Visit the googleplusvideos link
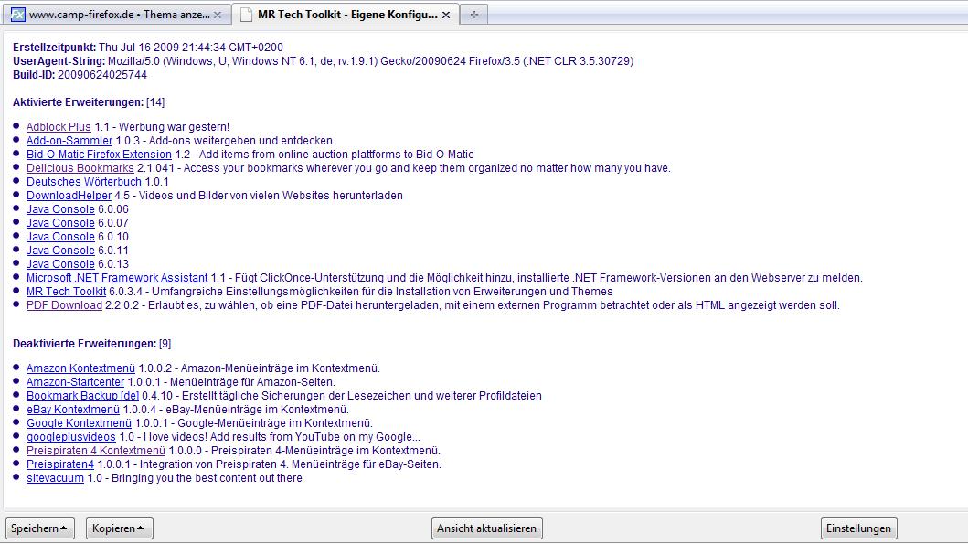Image resolution: width=968 pixels, height=544 pixels. 71,436
